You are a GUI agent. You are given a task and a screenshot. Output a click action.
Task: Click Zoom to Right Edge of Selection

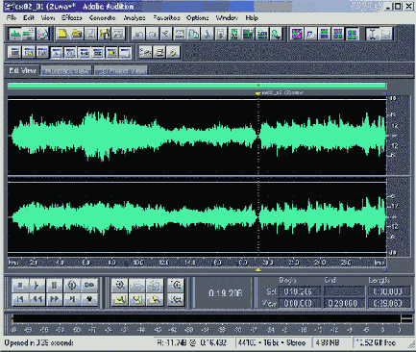[155, 299]
